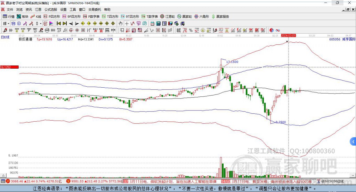
Task: Open the P四方形 square tool
Action: pyautogui.click(x=52, y=17)
